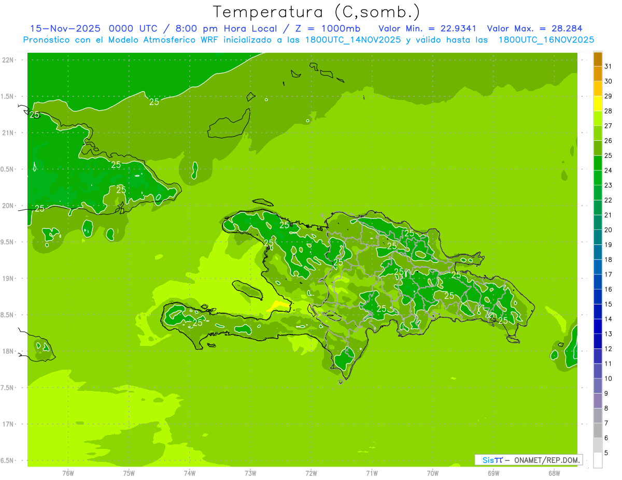Click the yellow-green swatch between 27 and 28
The width and height of the screenshot is (622, 480).
tap(598, 119)
